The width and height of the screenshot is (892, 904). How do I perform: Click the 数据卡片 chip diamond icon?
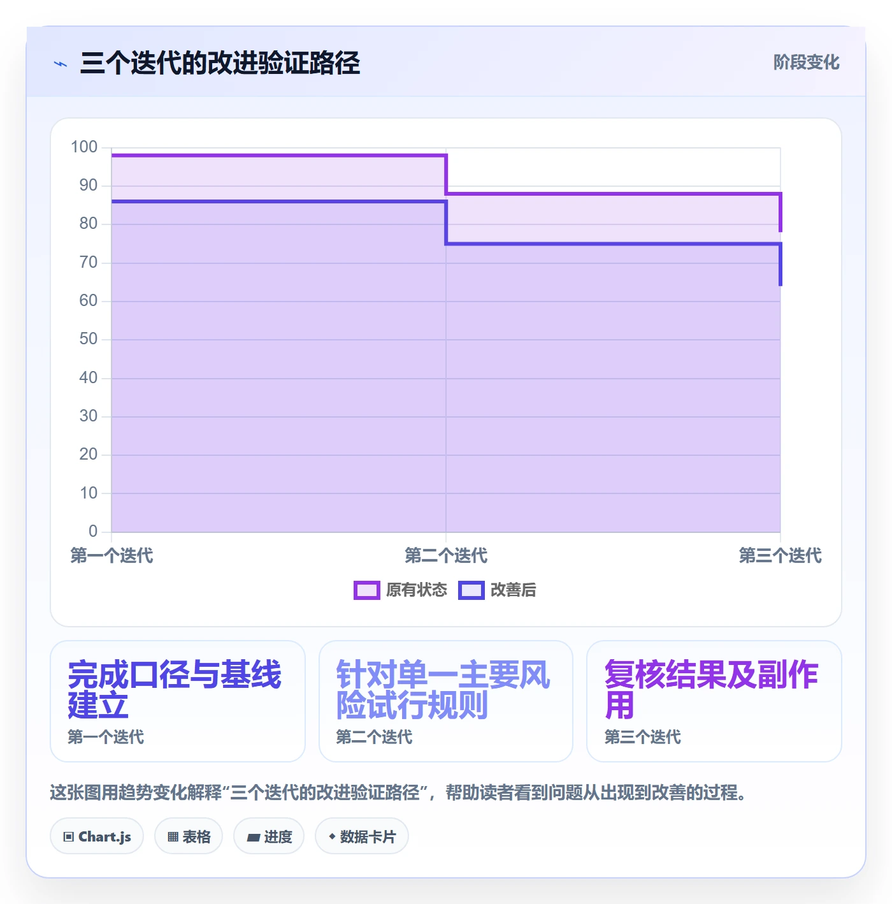pyautogui.click(x=332, y=836)
